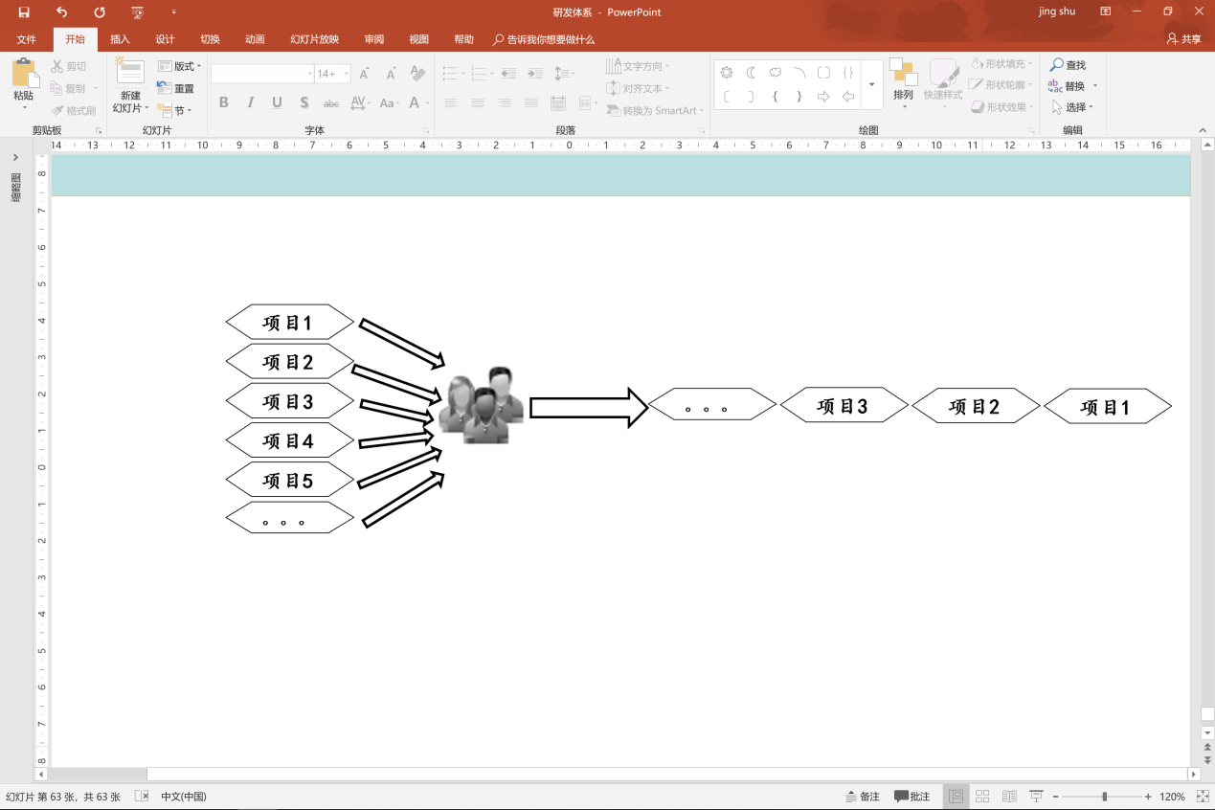The height and width of the screenshot is (810, 1215).
Task: Select the 项目1 hexagon on the left
Action: pos(289,323)
